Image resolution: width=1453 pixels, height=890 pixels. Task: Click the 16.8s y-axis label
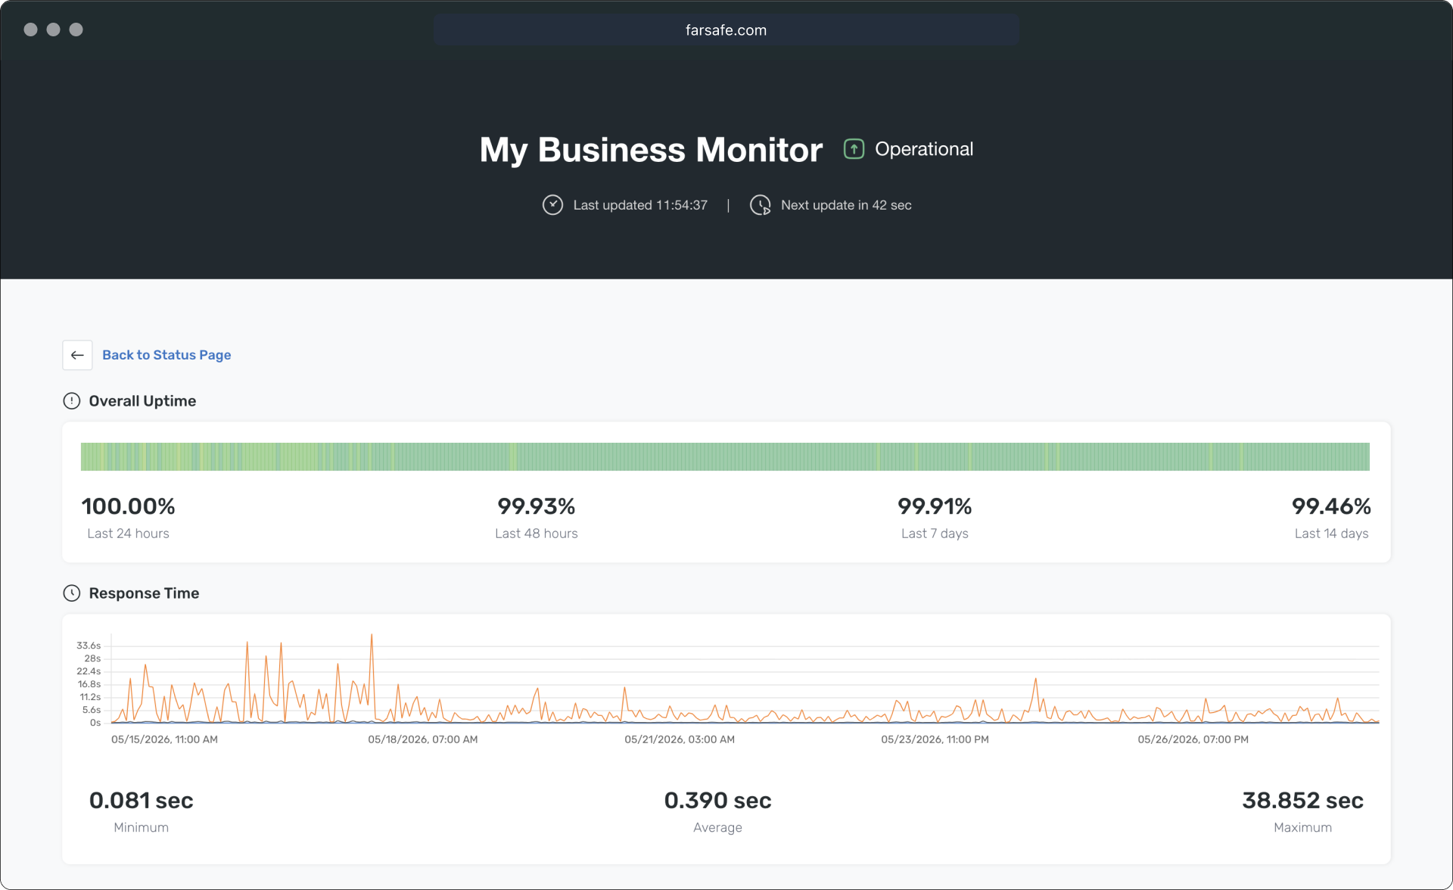tap(89, 684)
